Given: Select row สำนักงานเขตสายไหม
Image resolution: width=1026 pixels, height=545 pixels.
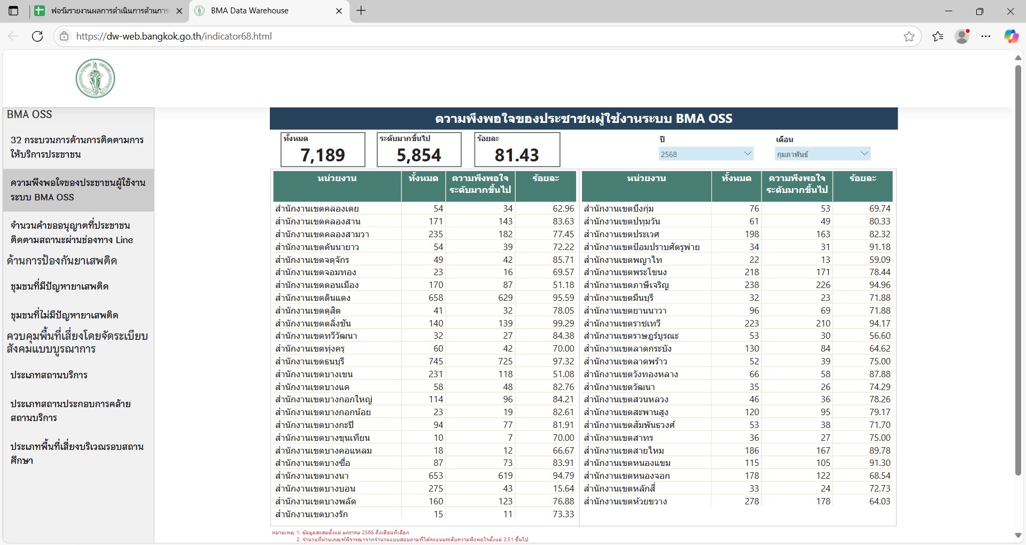Looking at the screenshot, I should click(737, 451).
